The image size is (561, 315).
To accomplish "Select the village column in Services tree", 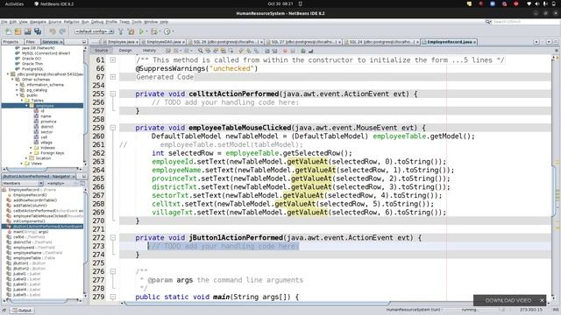I will 46,143.
